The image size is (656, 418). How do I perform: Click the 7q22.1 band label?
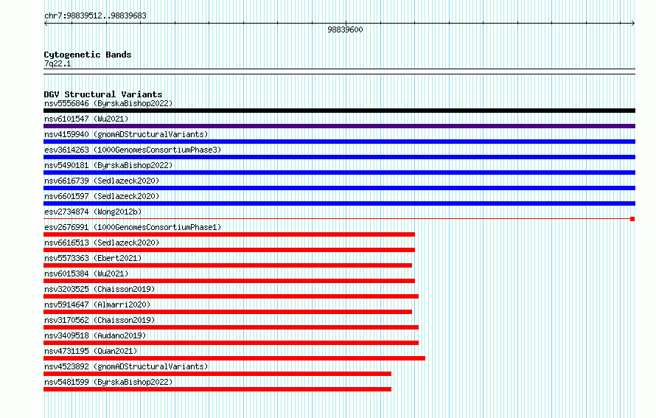(x=57, y=63)
